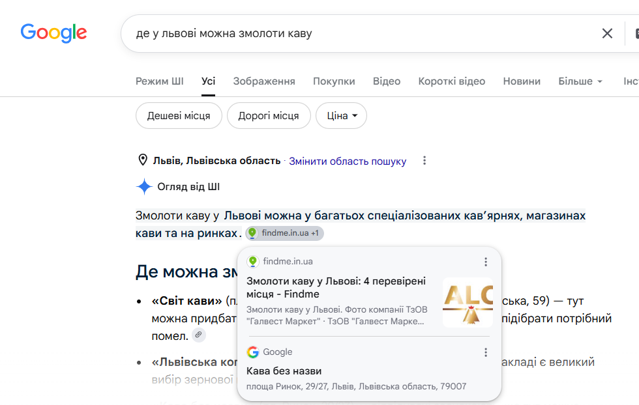Click the Google favicon in popup card
The height and width of the screenshot is (405, 639).
[x=253, y=352]
